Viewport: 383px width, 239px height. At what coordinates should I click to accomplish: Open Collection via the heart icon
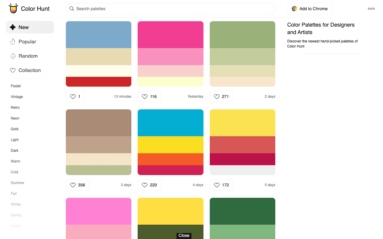13,70
